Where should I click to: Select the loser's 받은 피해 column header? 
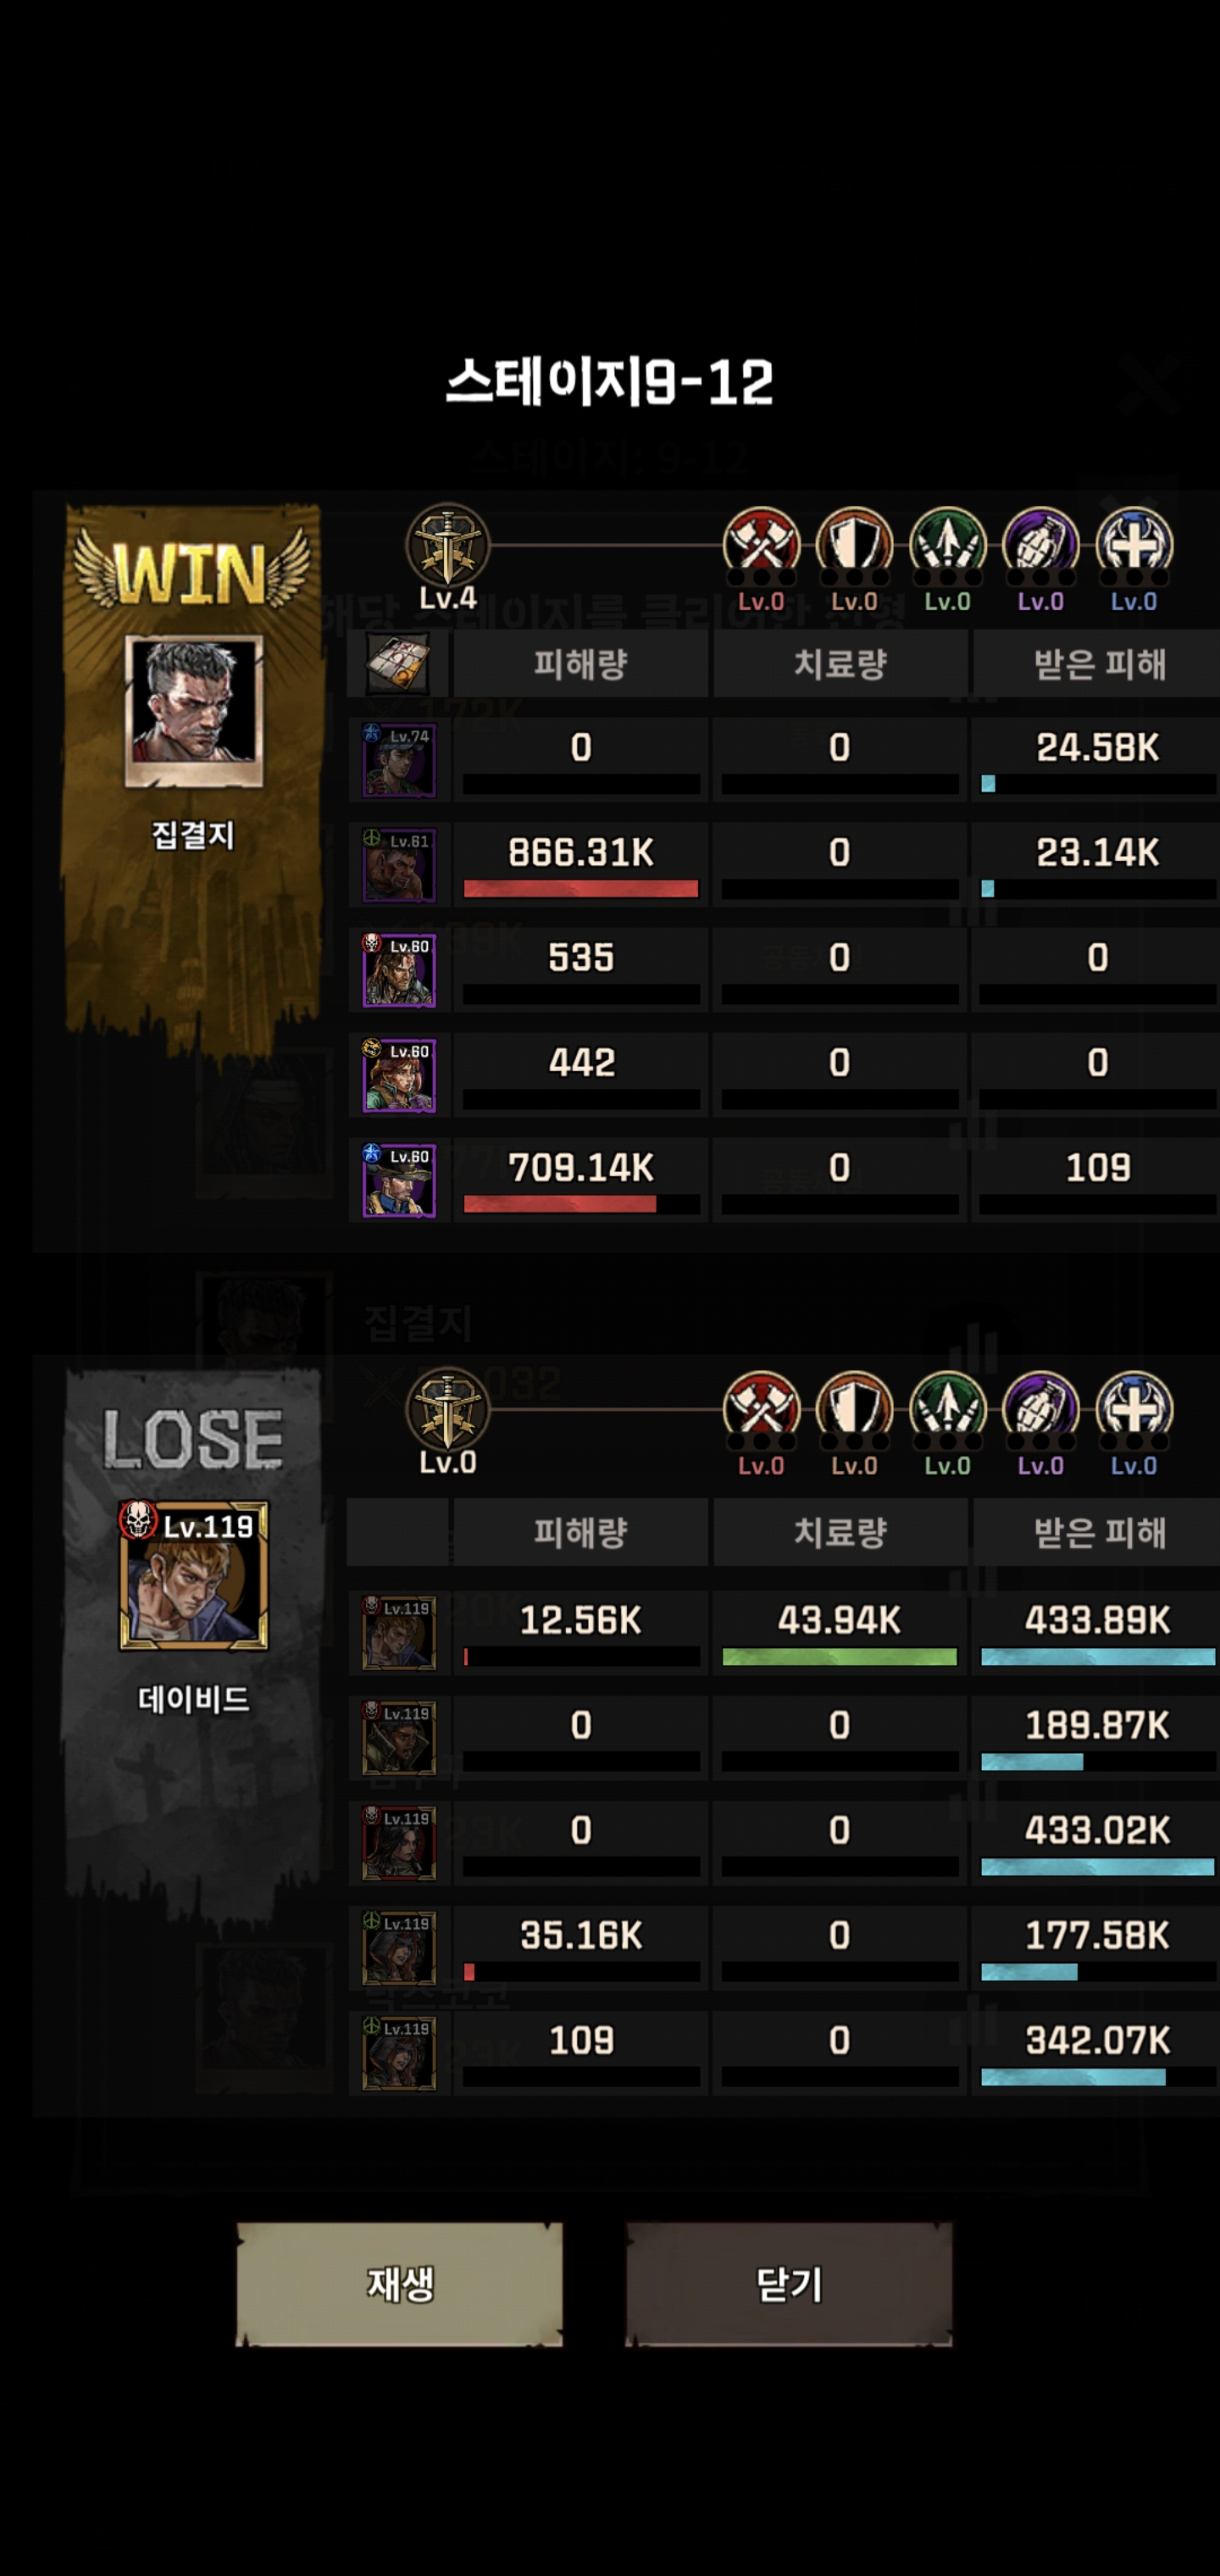click(x=1098, y=1532)
